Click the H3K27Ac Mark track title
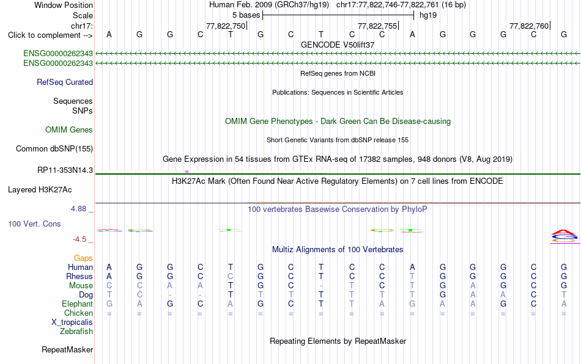Screen dimensions: 581x364 [x=338, y=181]
